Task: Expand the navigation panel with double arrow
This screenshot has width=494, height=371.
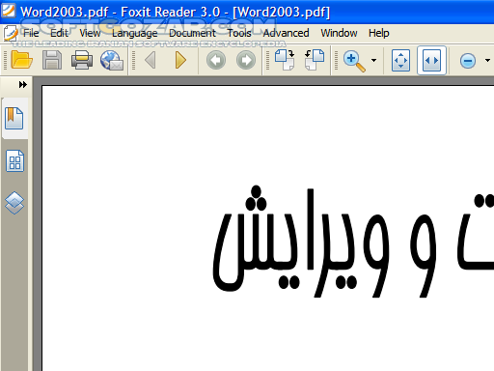Action: (x=23, y=85)
